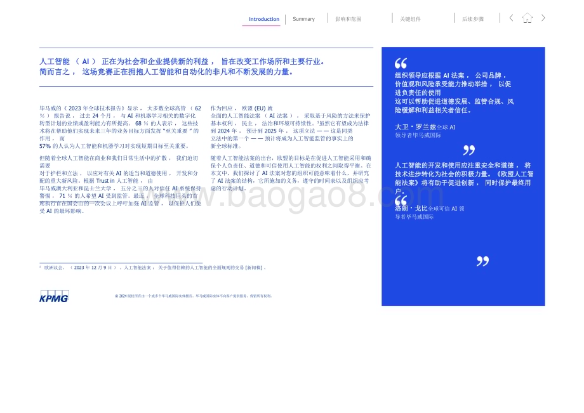Click the name 大卫・罗兰兹
Image resolution: width=584 pixels, height=413 pixels.
[415, 127]
